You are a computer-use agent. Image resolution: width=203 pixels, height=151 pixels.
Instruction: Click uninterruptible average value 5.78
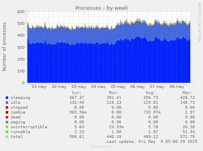pyautogui.click(x=153, y=127)
